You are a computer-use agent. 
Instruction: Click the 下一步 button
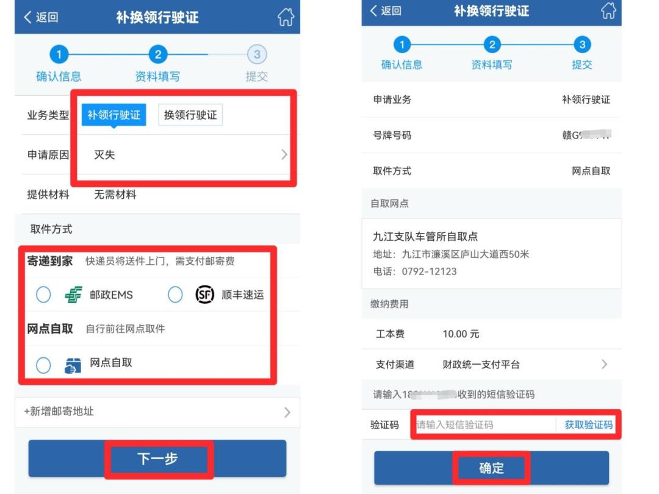pos(157,458)
